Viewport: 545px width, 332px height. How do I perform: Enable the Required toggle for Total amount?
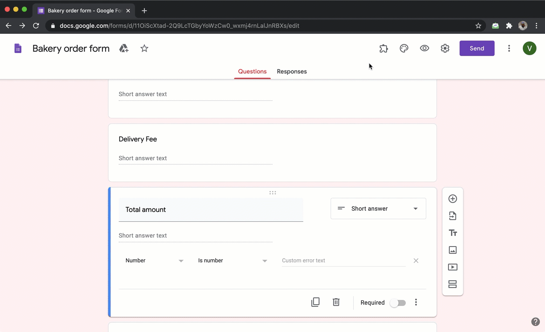click(x=398, y=303)
